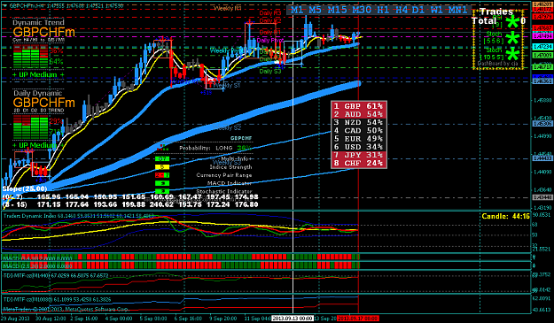This screenshot has height=323, width=554.
Task: Click the Slope(25.00) label
Action: [x=25, y=189]
